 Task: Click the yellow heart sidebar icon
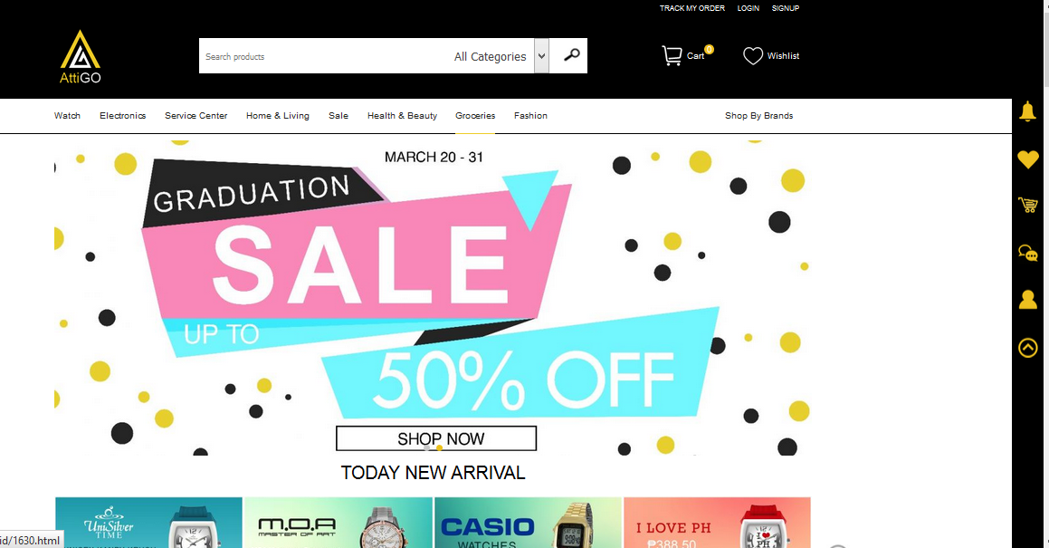tap(1027, 159)
